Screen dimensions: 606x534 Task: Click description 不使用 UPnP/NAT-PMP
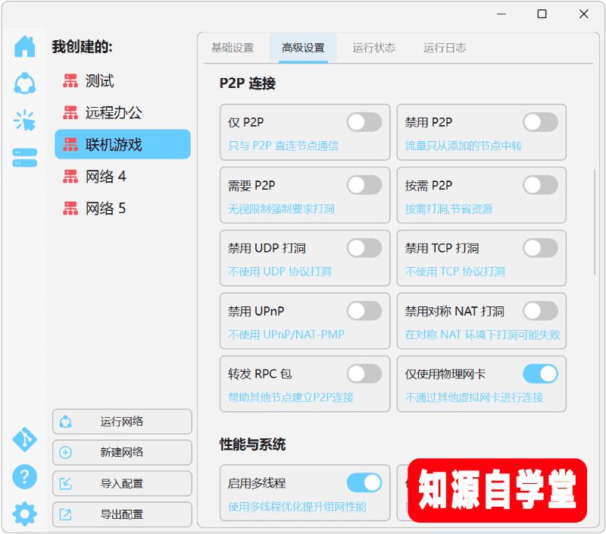[x=286, y=335]
